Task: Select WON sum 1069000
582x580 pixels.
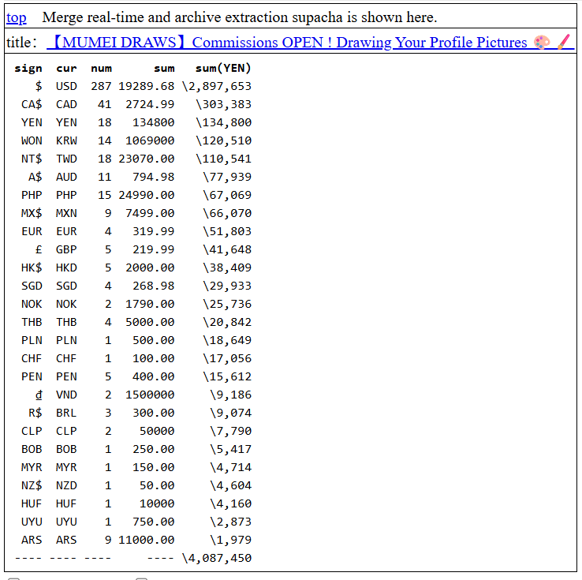Action: 150,140
